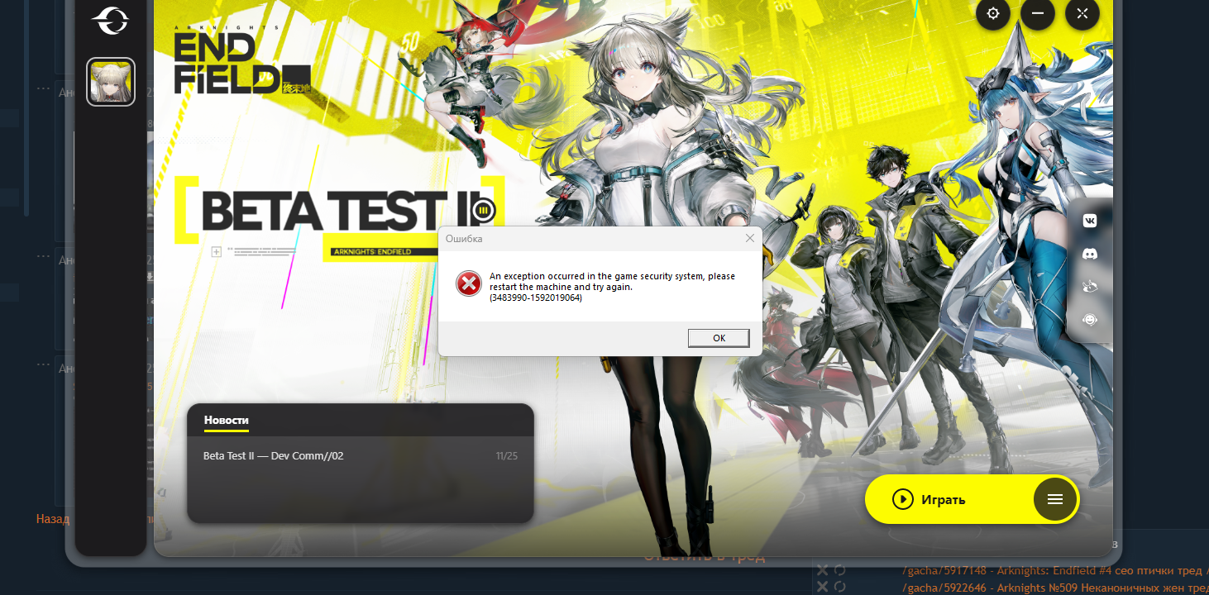The image size is (1209, 595).
Task: Click the Назад link in the background page
Action: point(53,519)
